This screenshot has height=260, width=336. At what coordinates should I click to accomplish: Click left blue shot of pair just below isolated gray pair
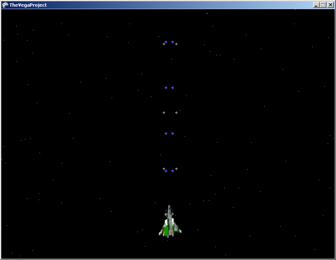click(x=166, y=134)
